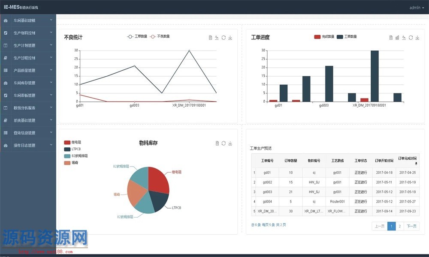Select 生产计划管理 menu label in sidebar
Image resolution: width=429 pixels, height=257 pixels.
pyautogui.click(x=24, y=45)
